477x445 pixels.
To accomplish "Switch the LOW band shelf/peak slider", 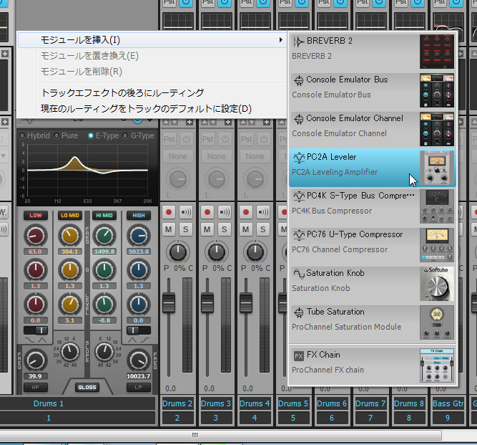I will (36, 330).
